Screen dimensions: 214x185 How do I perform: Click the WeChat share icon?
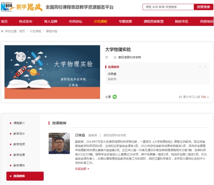click(x=115, y=97)
